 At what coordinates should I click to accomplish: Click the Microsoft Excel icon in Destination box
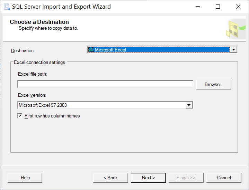pos(91,50)
